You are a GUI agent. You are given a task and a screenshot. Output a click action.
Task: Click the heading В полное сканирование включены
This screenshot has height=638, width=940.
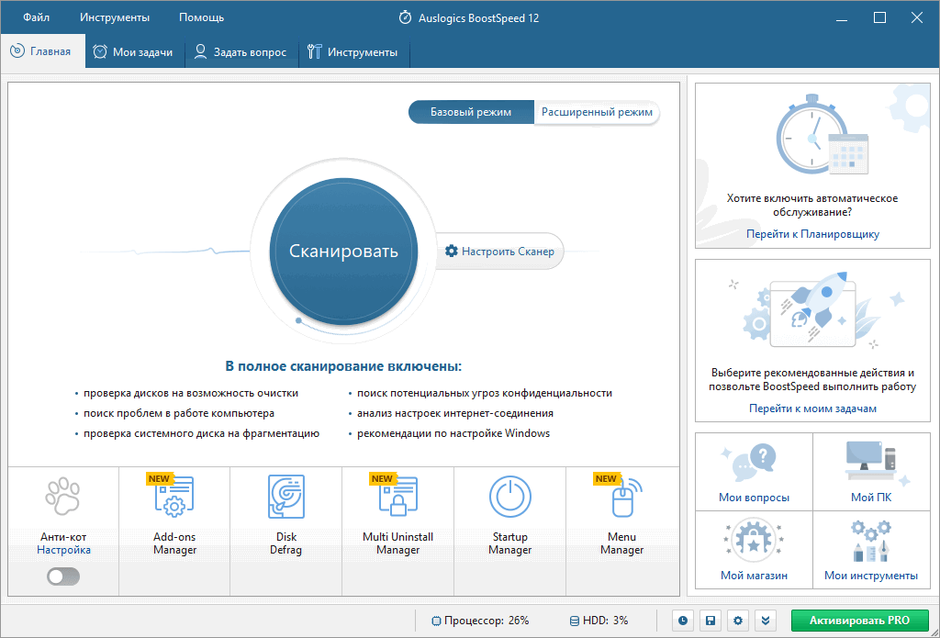click(343, 366)
